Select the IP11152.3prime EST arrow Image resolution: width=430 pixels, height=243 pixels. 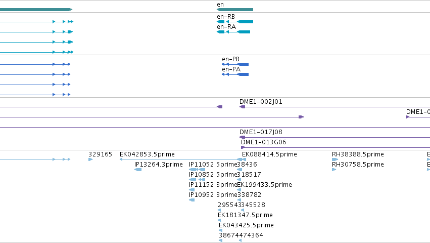(192, 190)
